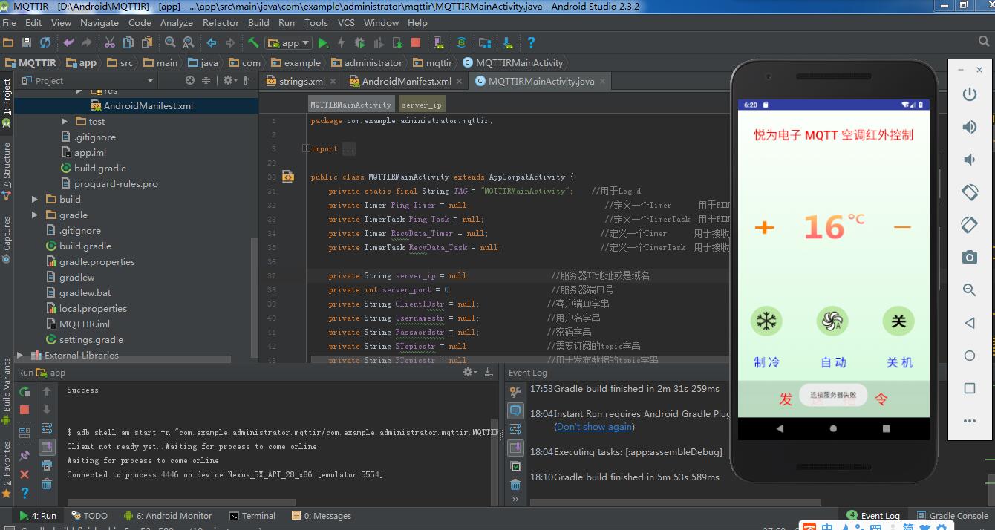Click emulator sidebar home circle button
Image resolution: width=995 pixels, height=530 pixels.
(970, 356)
